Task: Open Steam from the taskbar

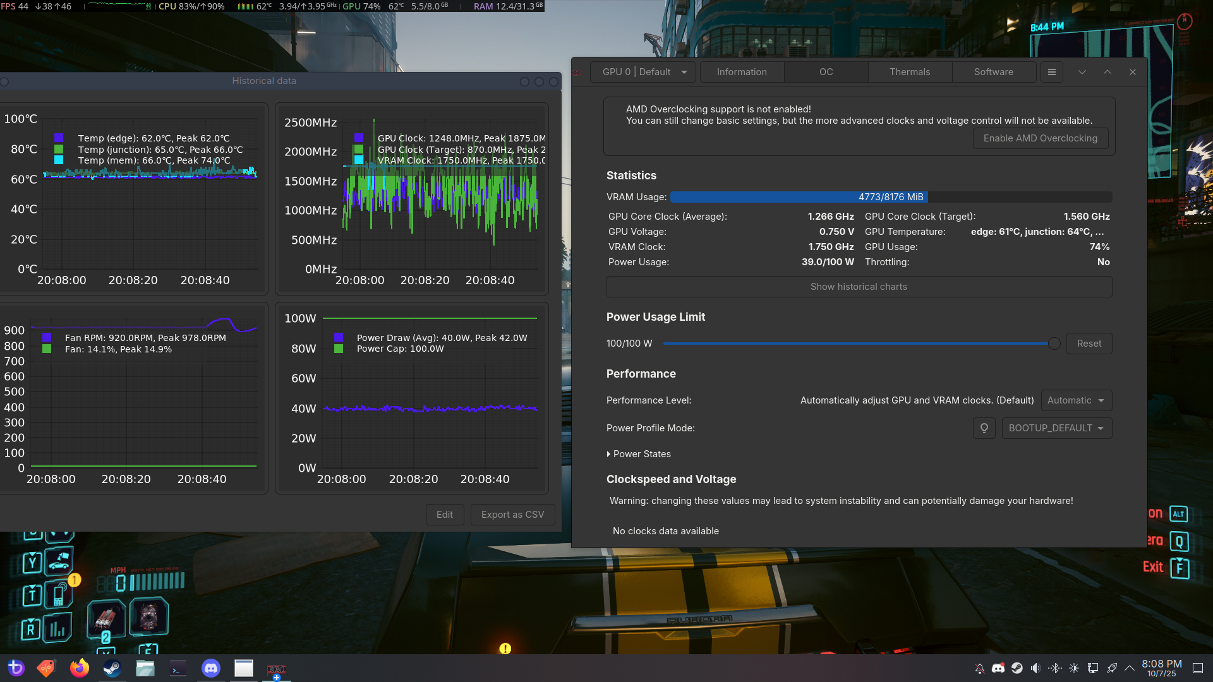Action: [112, 668]
